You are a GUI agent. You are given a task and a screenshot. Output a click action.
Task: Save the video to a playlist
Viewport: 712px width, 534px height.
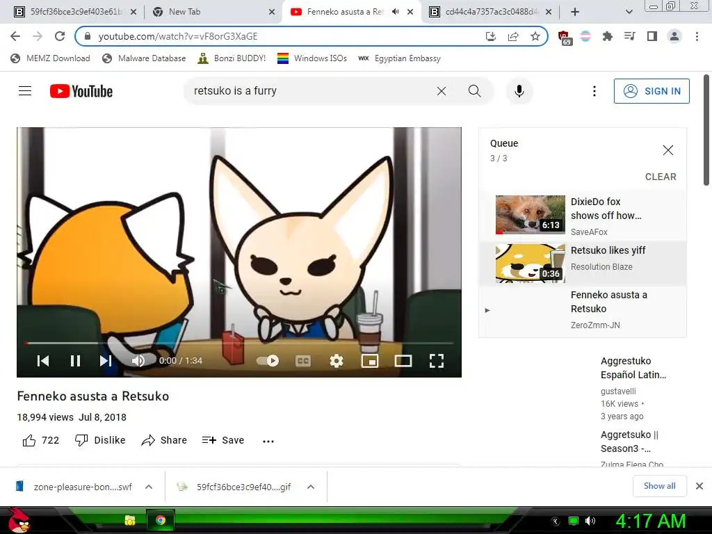click(223, 440)
